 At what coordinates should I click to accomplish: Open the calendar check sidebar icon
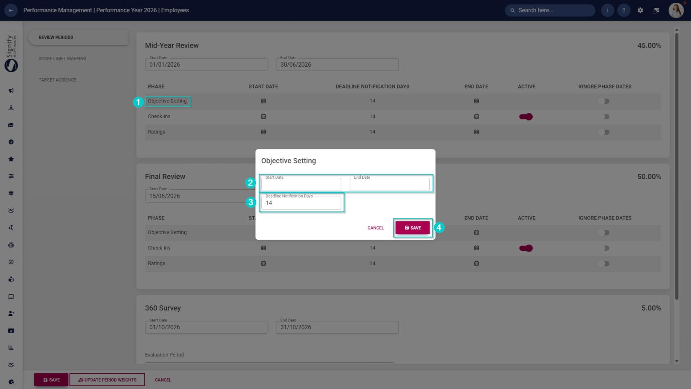coord(11,262)
